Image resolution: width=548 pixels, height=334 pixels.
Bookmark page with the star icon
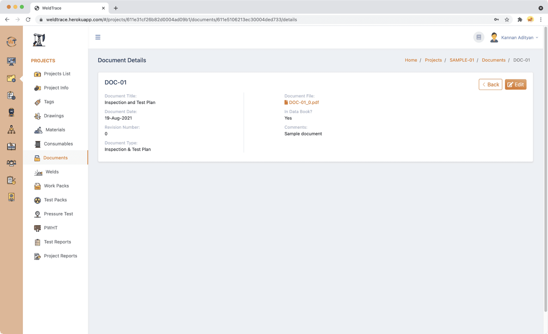[x=507, y=20]
